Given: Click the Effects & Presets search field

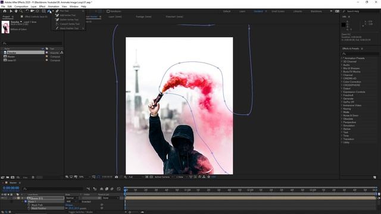Looking at the screenshot, I should 360,53.
